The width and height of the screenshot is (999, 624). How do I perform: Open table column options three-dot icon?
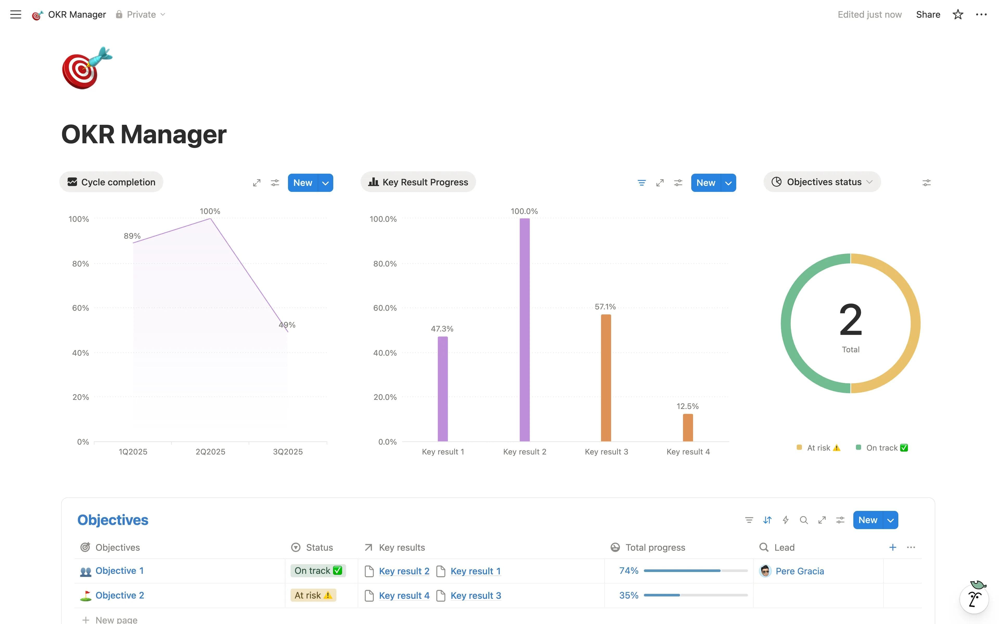tap(911, 547)
